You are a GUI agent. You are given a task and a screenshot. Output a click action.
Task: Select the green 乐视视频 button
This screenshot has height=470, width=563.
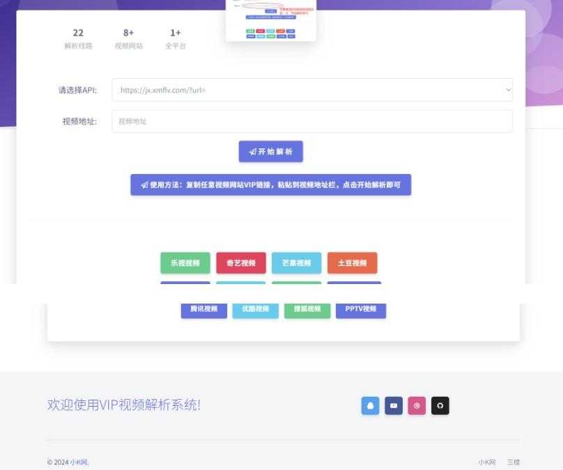(185, 263)
